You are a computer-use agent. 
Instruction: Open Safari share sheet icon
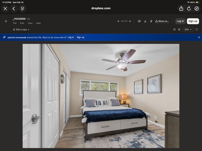pyautogui.click(x=181, y=8)
